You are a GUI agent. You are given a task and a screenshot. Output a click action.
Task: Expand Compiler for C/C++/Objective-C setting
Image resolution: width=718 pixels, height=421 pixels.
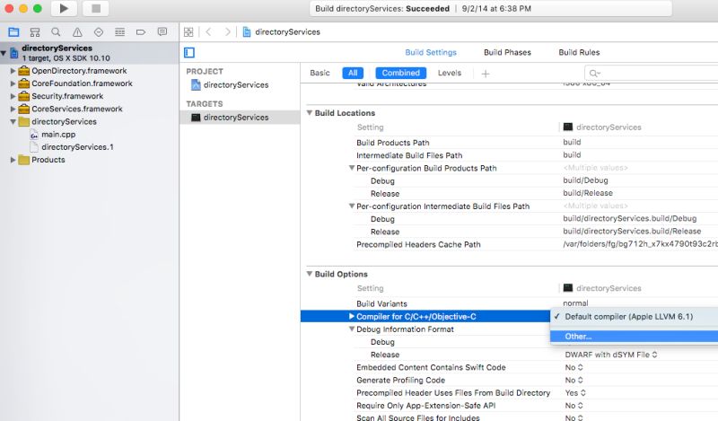[352, 316]
